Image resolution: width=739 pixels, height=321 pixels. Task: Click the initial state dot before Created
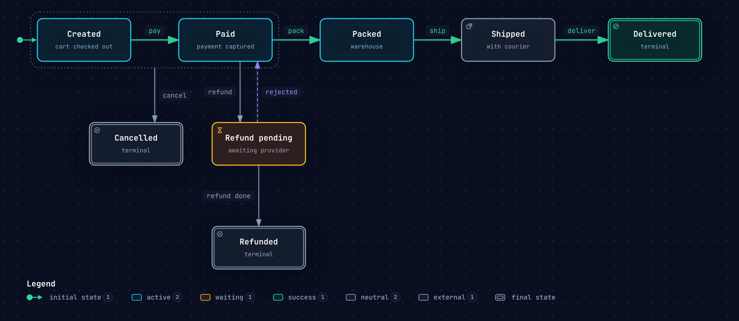click(x=20, y=40)
